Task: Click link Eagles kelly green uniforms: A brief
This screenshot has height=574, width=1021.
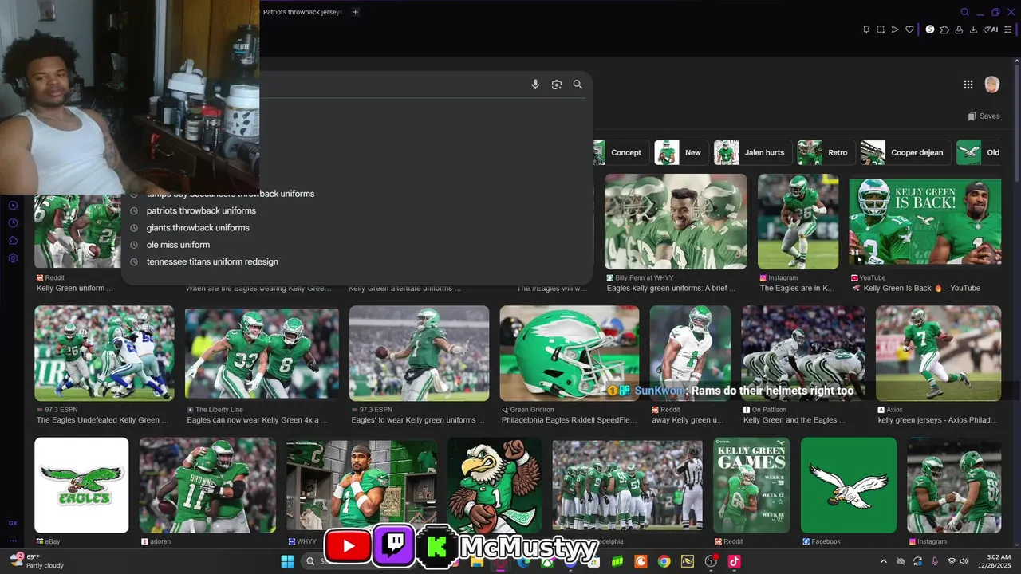Action: pos(671,289)
